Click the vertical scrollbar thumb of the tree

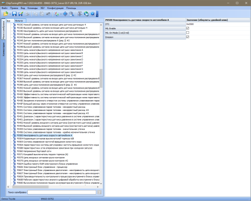pyautogui.click(x=101, y=78)
